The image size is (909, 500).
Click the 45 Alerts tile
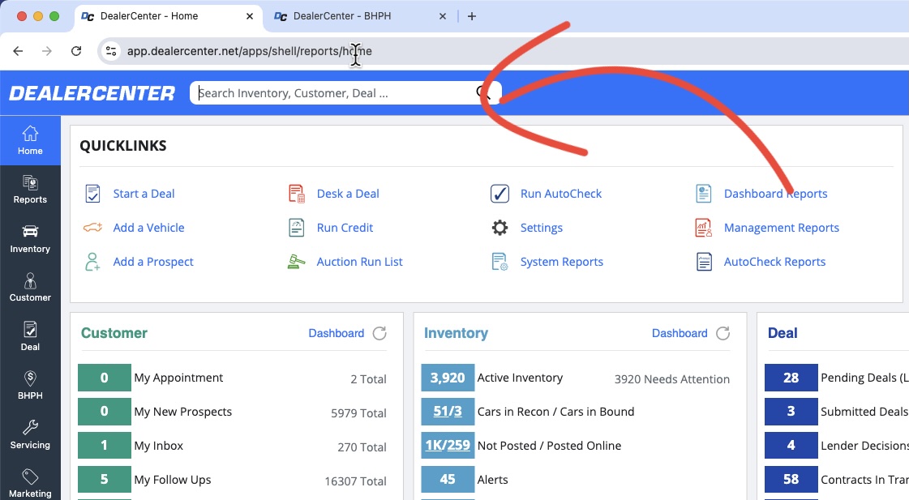tap(448, 479)
